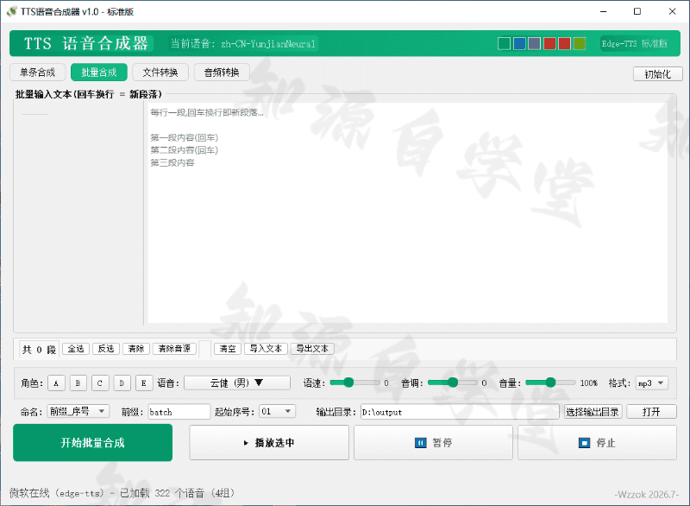Screen dimensions: 690x506
Task: Open the 前缀_序号 naming dropdown
Action: [78, 411]
